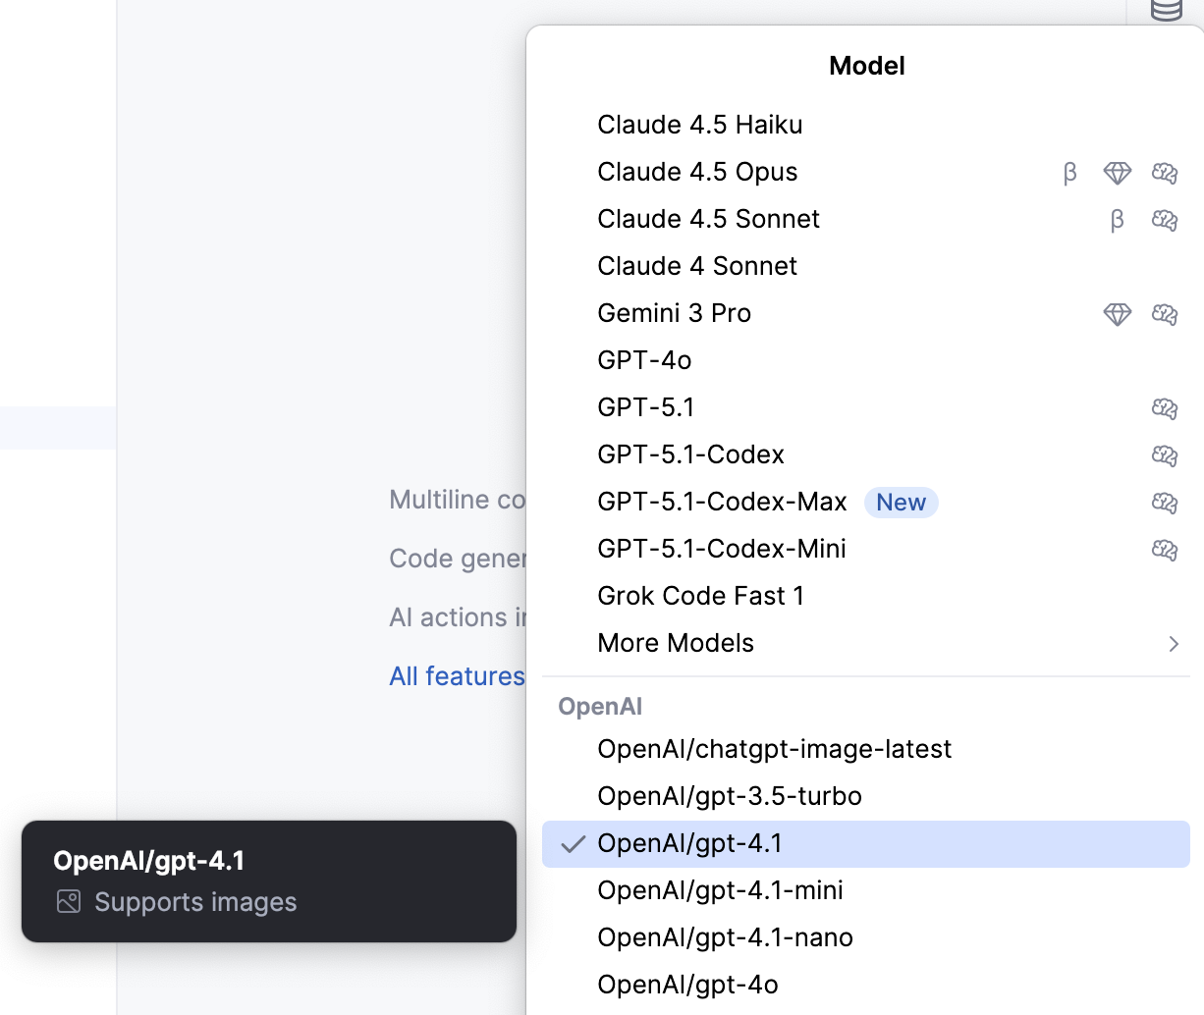Click the database icon at the top right

[x=1166, y=12]
